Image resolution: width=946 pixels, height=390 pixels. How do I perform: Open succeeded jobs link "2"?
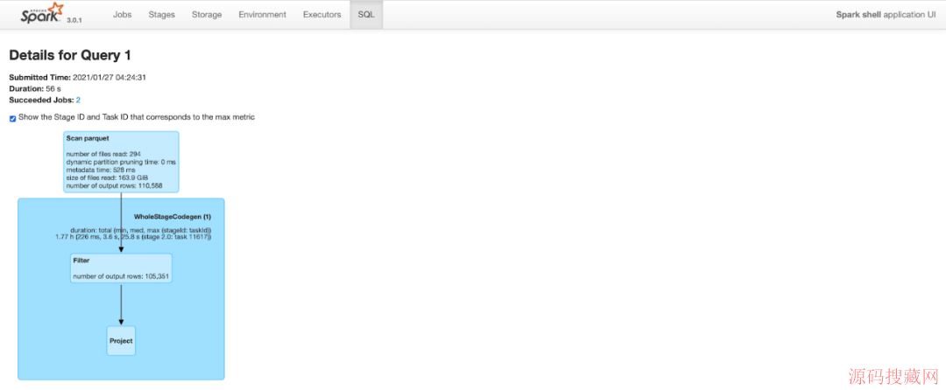[78, 101]
